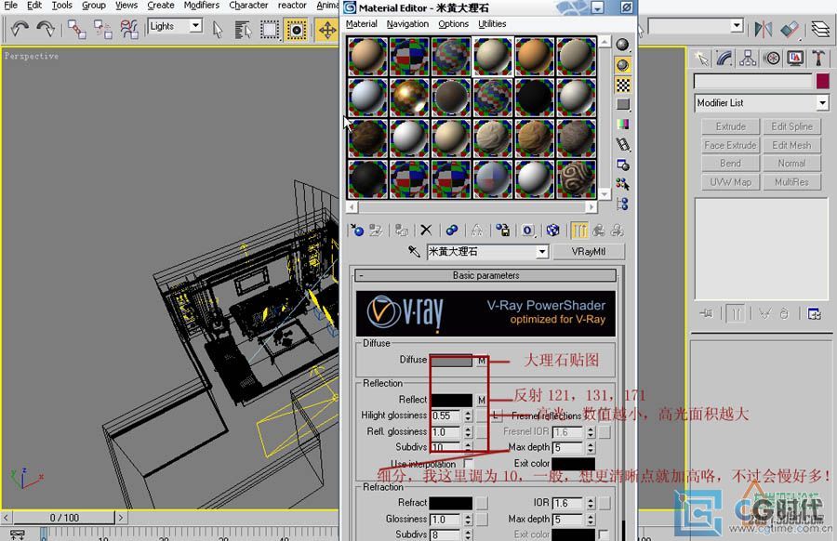This screenshot has height=541, width=837.
Task: Click the Undo arrow in main toolbar
Action: point(20,30)
